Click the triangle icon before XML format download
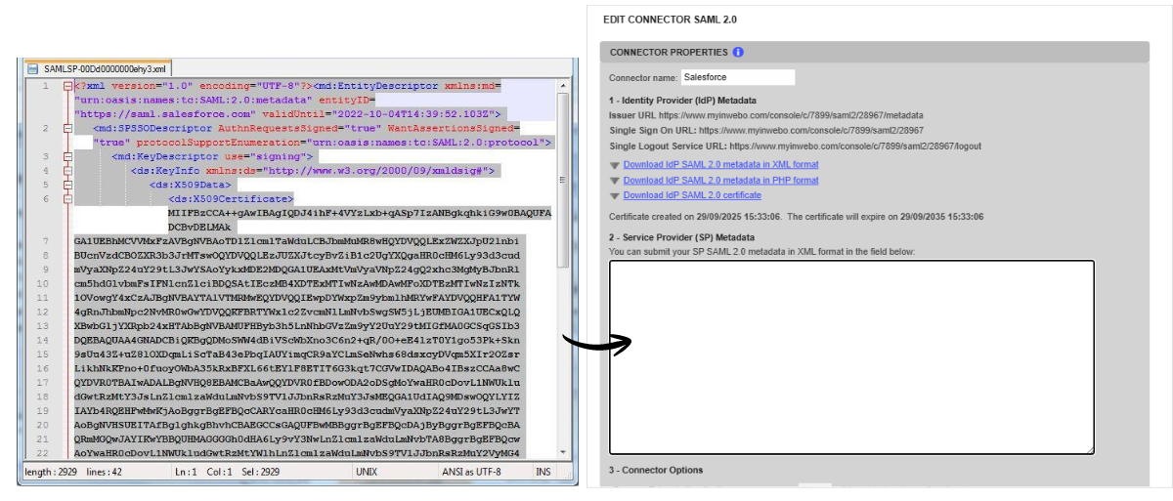 coord(614,165)
